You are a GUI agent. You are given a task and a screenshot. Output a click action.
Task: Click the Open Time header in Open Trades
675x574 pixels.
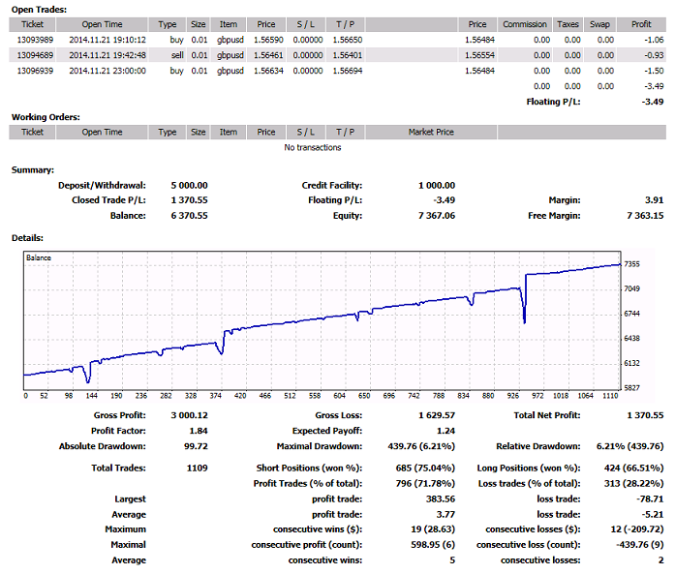[102, 24]
